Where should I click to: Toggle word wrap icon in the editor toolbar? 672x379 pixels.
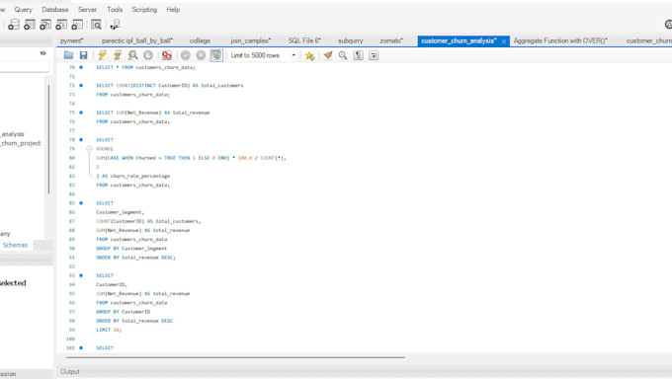coord(374,55)
